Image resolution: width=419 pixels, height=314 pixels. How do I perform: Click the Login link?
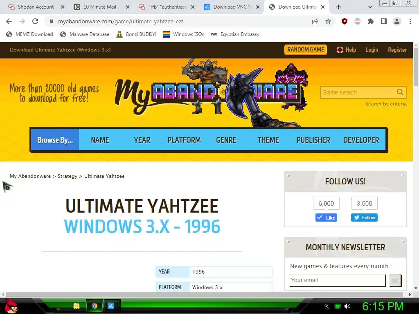[372, 50]
